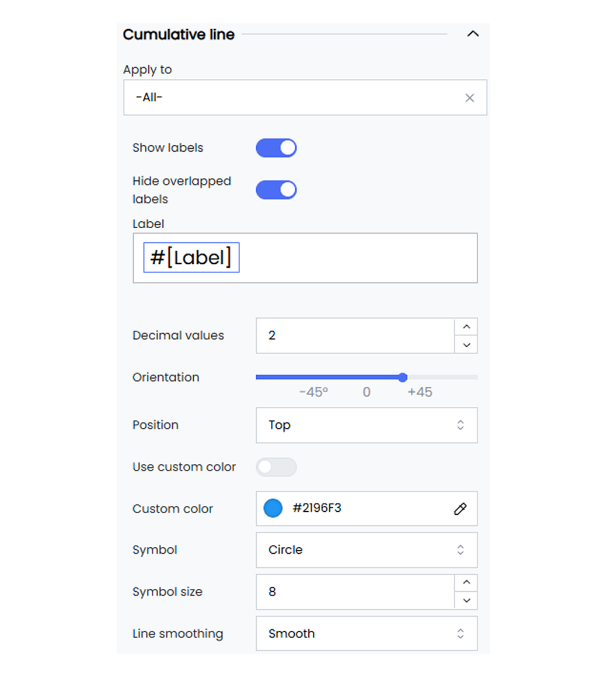Click the Orientation slider handle
The width and height of the screenshot is (607, 677).
coord(402,378)
